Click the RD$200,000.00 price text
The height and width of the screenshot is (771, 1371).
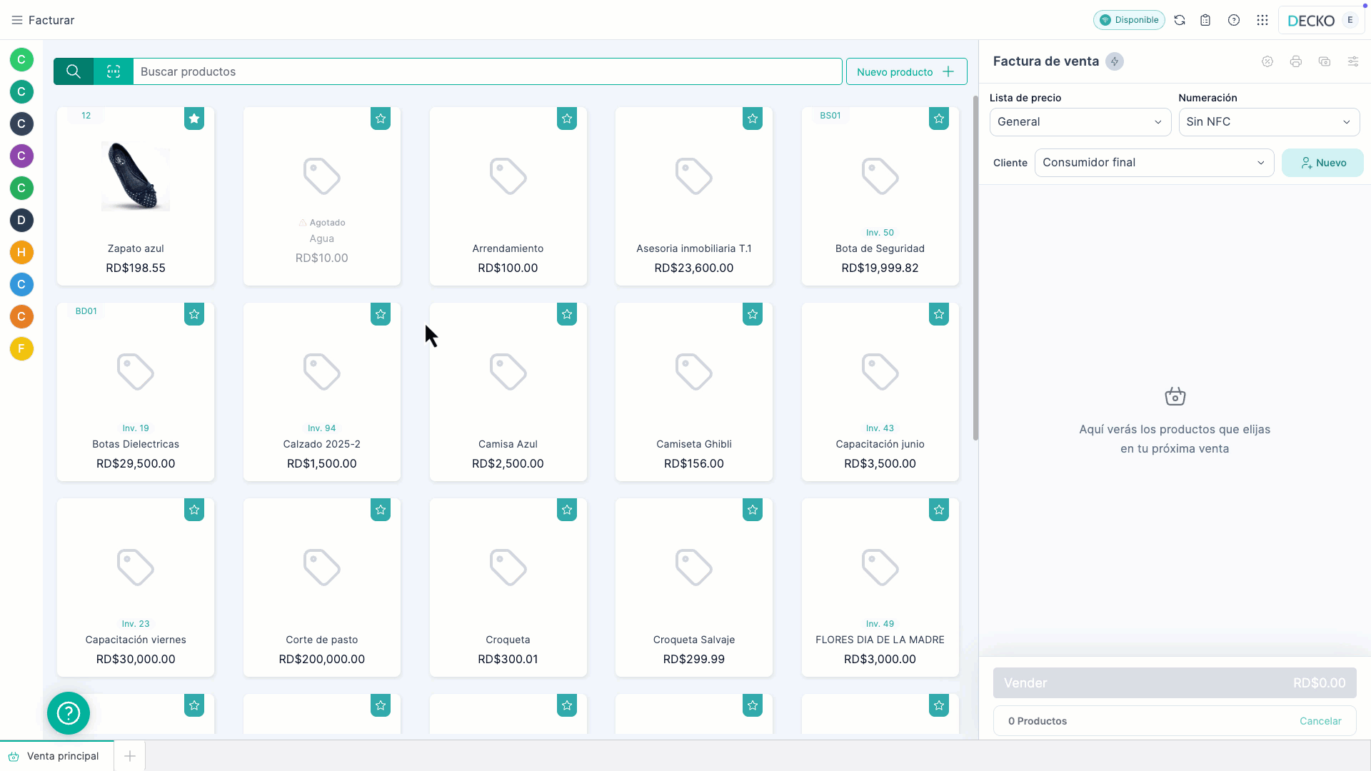[322, 660]
